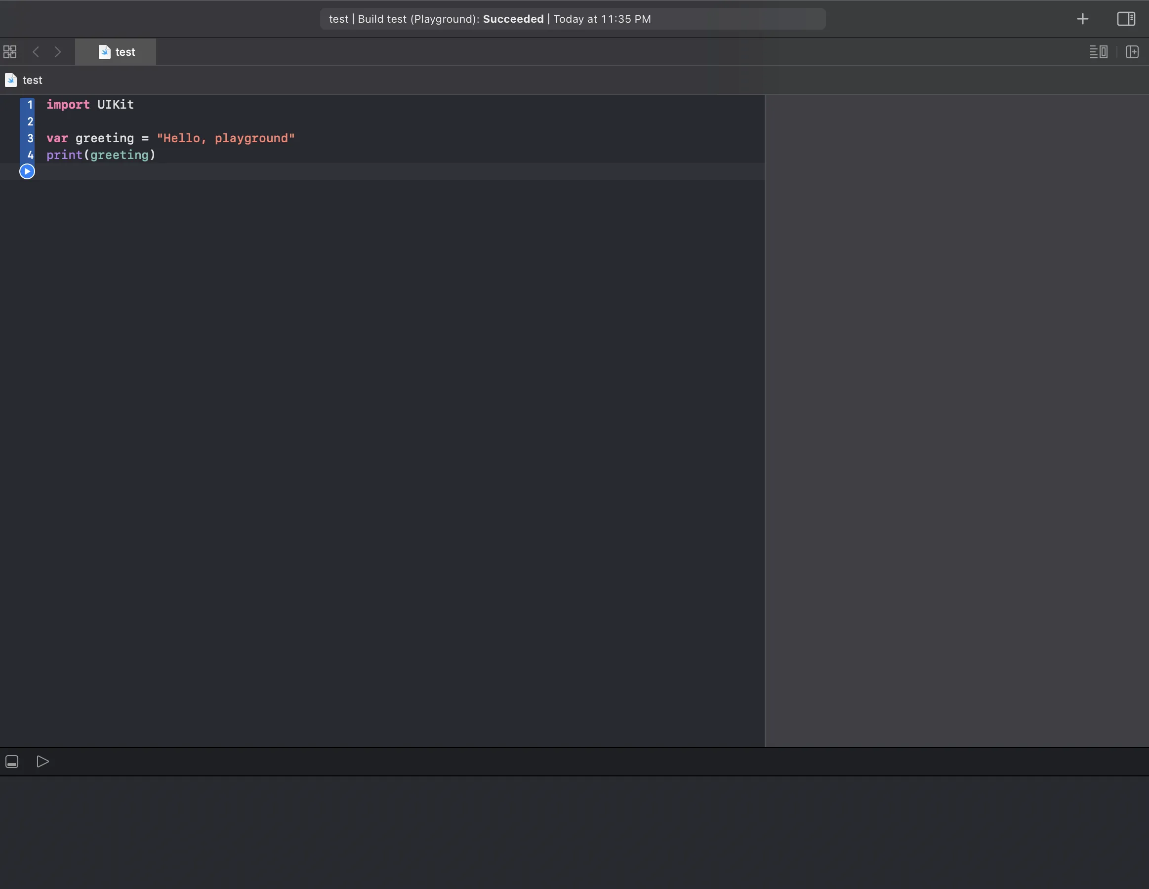Place cursor in "Hello, playground" string

pos(226,138)
